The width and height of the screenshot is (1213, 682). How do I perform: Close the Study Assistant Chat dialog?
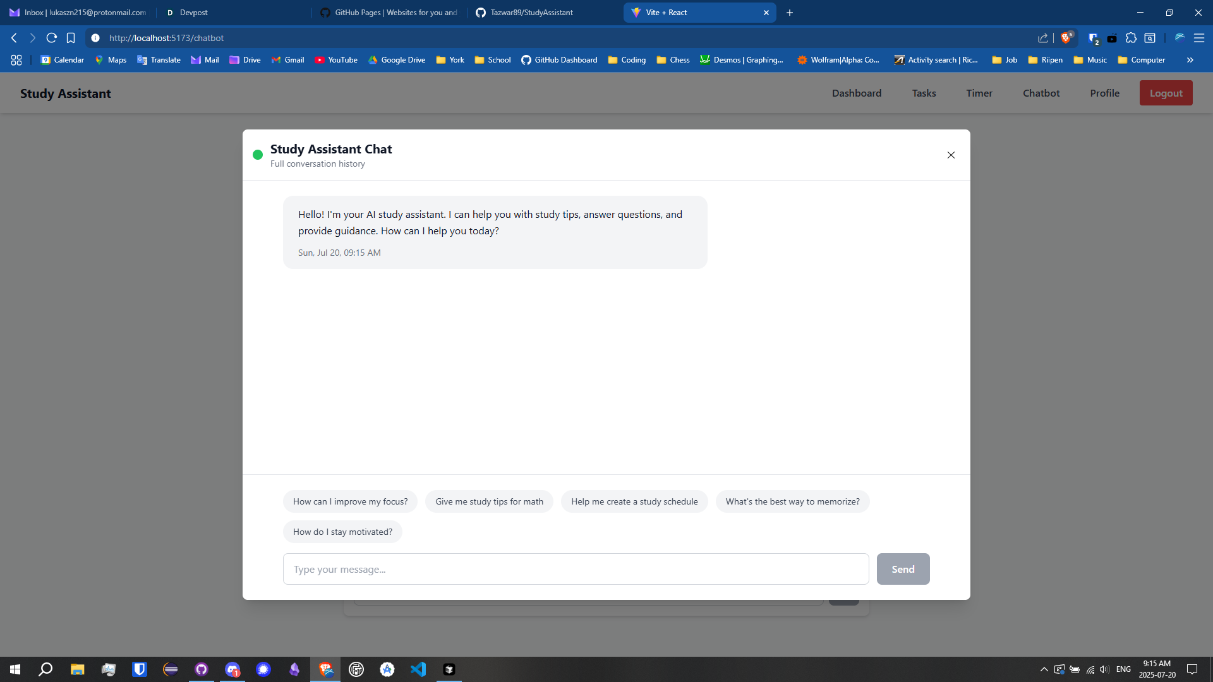click(951, 155)
